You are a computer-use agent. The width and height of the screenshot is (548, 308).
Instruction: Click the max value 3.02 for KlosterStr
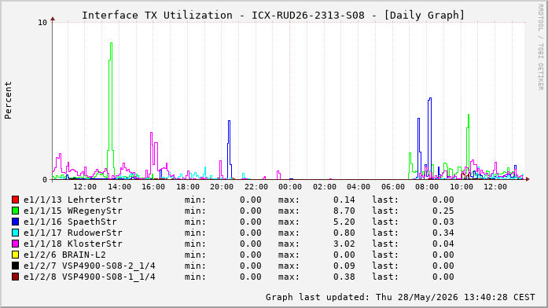coord(344,244)
